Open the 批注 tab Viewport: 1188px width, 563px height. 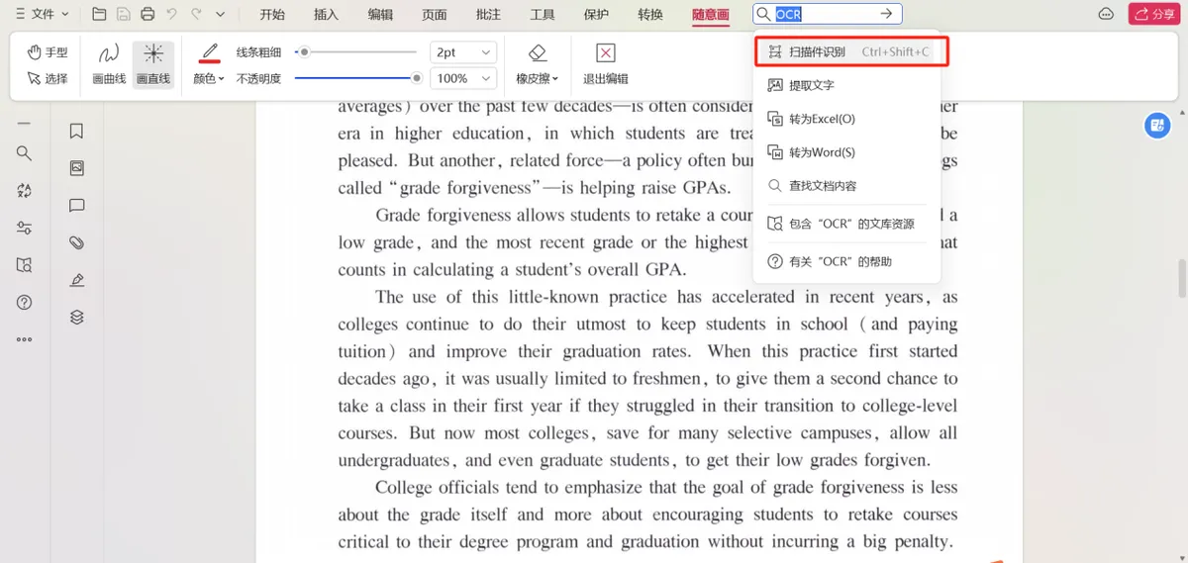pyautogui.click(x=488, y=14)
